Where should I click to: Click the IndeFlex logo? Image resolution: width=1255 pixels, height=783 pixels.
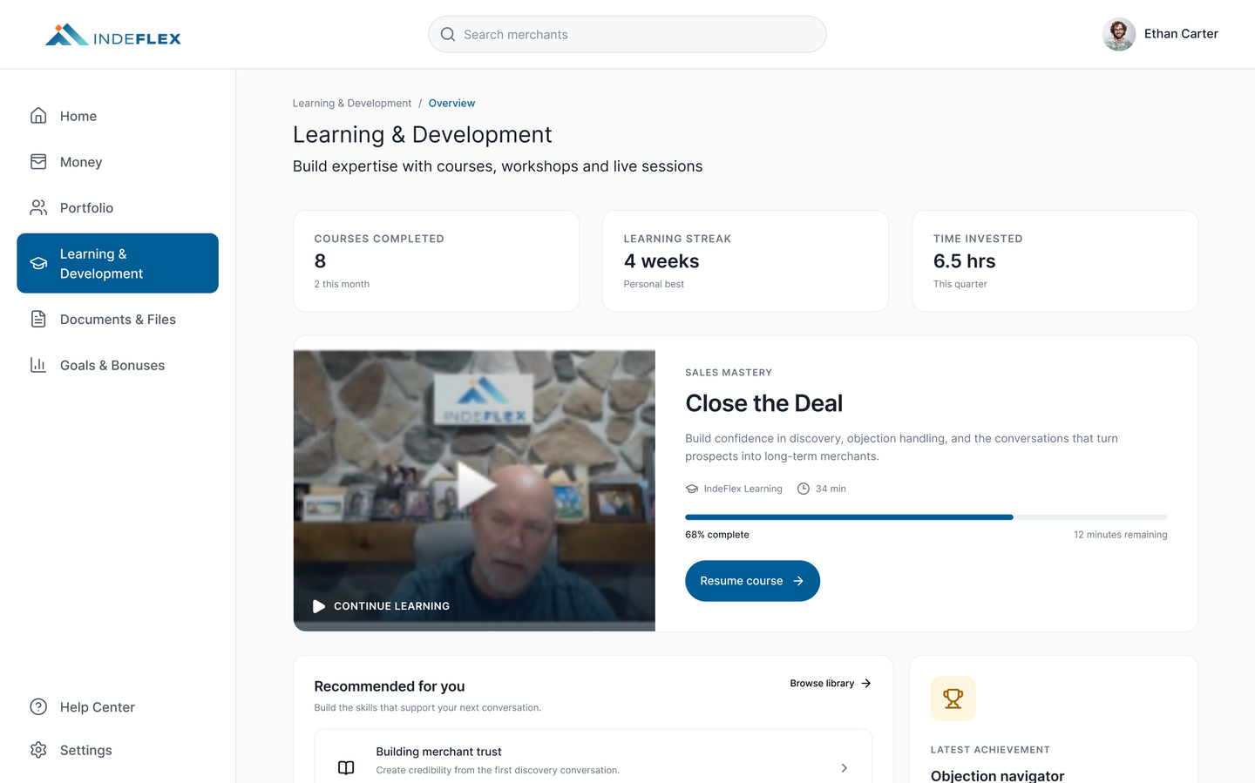113,35
